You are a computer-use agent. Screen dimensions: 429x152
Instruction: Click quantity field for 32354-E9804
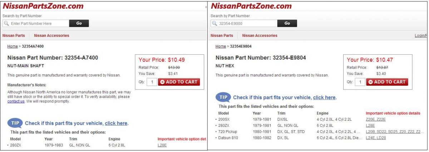pyautogui.click(x=360, y=82)
